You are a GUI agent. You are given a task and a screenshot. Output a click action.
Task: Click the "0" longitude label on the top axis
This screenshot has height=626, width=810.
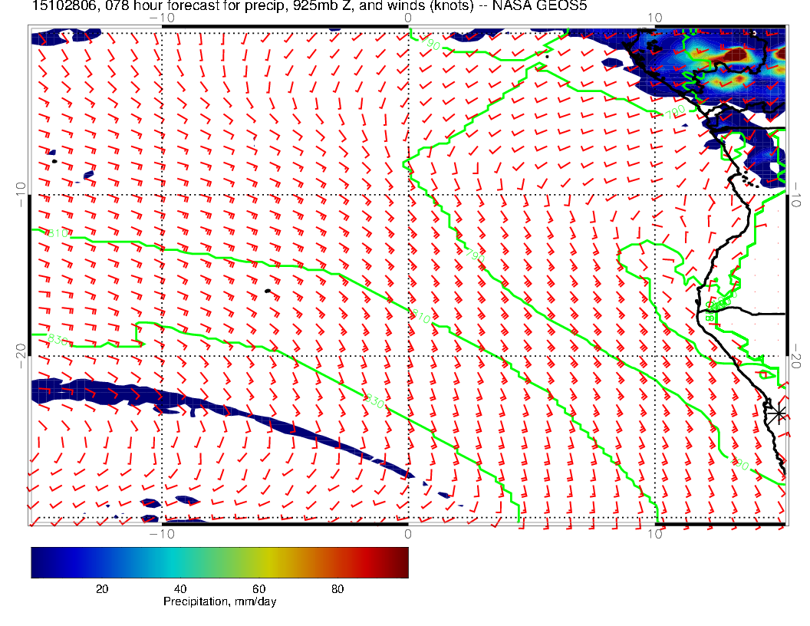[x=407, y=18]
